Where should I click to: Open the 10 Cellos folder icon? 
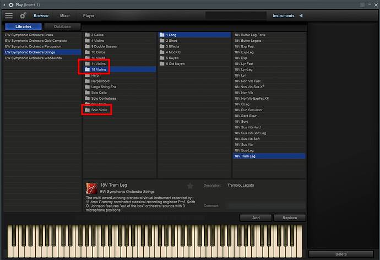(x=87, y=52)
